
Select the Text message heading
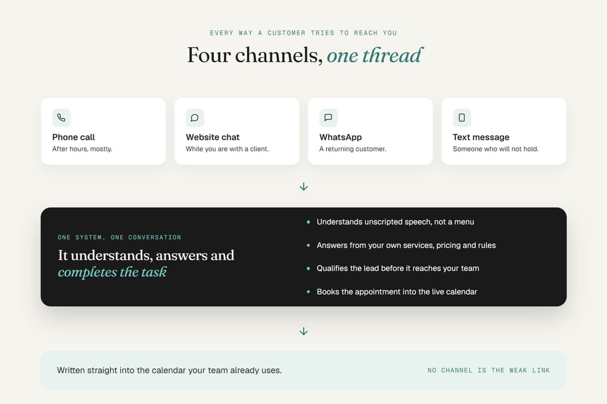coord(481,137)
